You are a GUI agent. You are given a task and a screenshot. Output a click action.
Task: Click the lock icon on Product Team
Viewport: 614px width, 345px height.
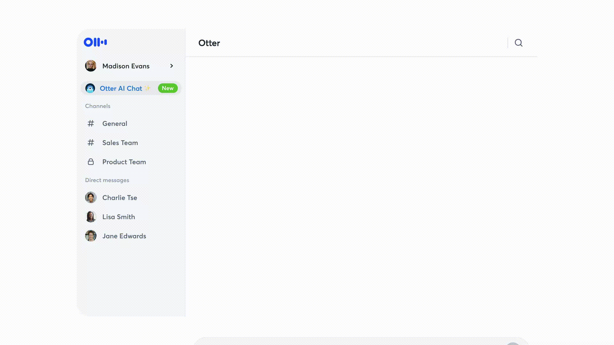(x=91, y=162)
